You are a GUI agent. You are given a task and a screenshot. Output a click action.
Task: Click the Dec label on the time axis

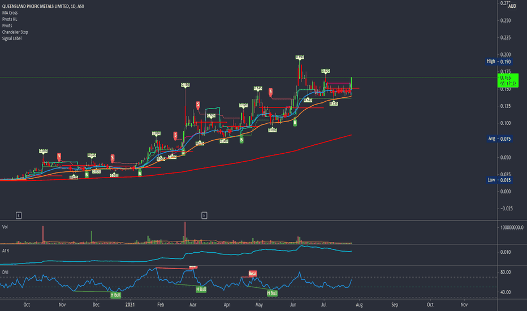(96, 305)
